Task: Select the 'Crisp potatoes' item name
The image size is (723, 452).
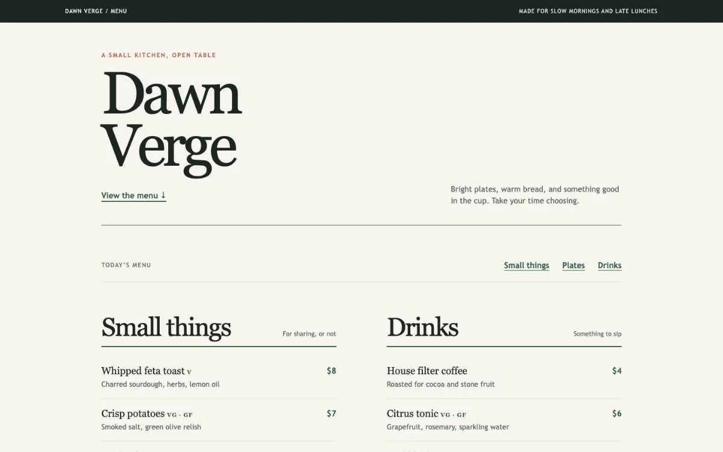Action: point(133,413)
